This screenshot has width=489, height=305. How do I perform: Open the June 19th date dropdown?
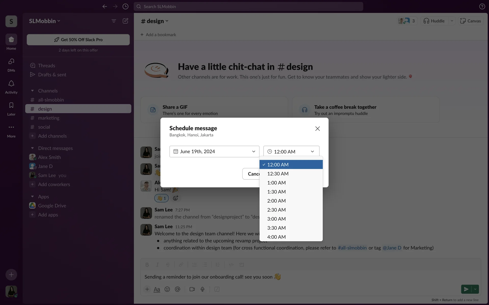(214, 151)
